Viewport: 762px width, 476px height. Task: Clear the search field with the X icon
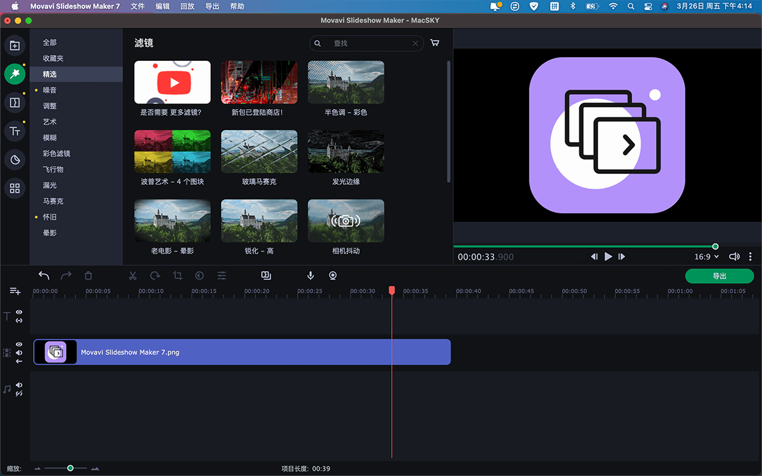pos(415,43)
